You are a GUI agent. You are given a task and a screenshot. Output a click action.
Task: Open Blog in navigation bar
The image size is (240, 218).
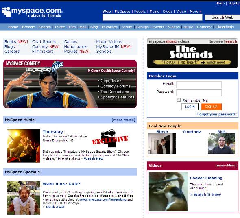(94, 27)
